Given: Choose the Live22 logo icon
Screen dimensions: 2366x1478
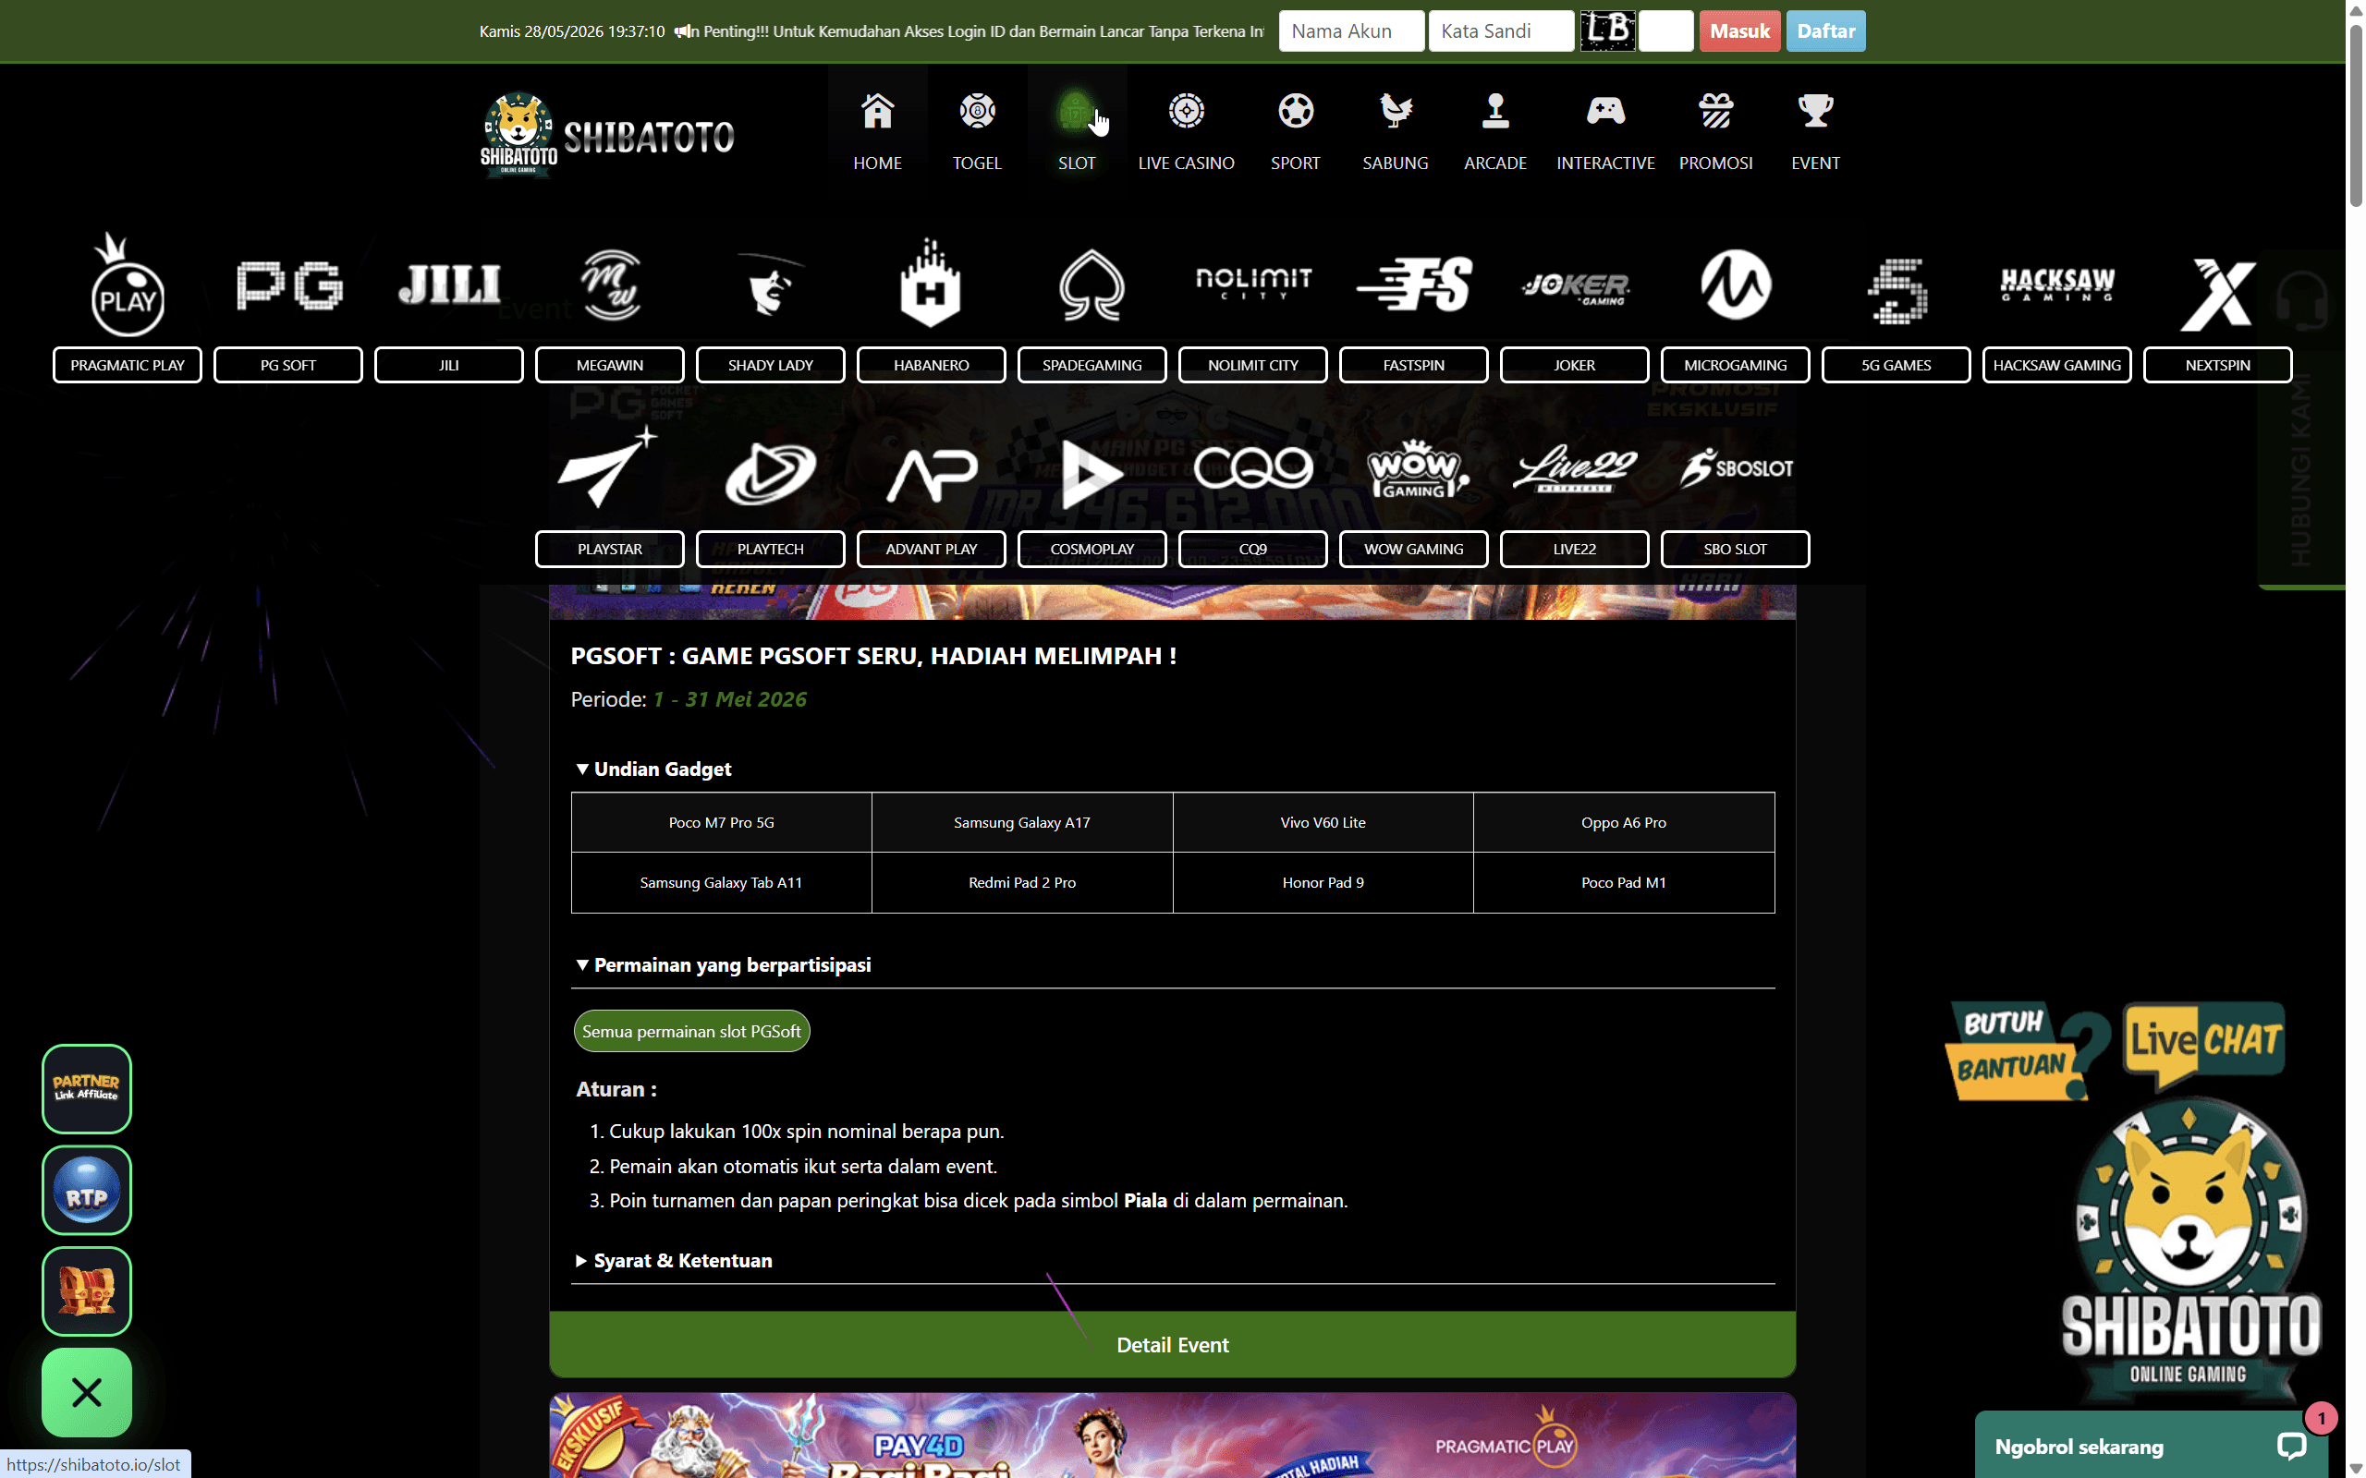Looking at the screenshot, I should 1575,469.
